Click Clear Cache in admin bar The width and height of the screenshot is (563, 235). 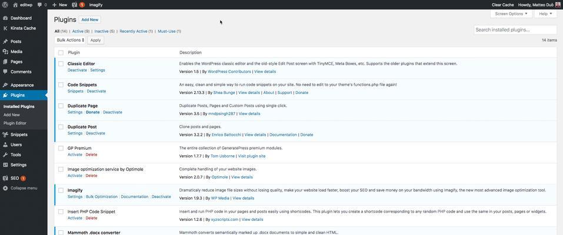point(503,5)
